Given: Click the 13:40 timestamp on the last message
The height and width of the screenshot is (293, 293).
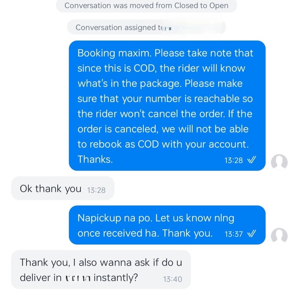Looking at the screenshot, I should [172, 279].
